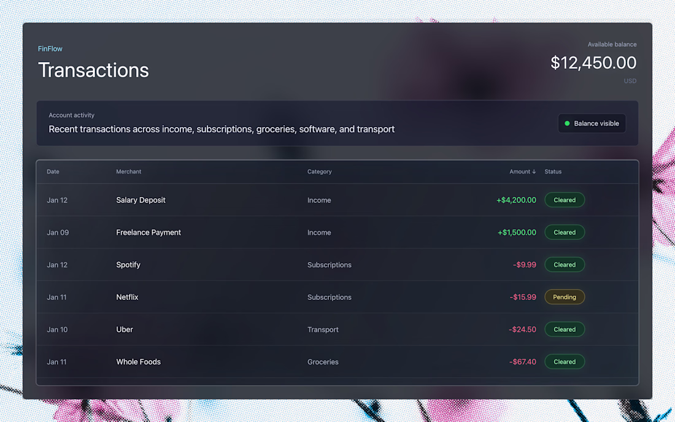The image size is (675, 422).
Task: Select the Freelance Payment merchant name
Action: pyautogui.click(x=148, y=232)
